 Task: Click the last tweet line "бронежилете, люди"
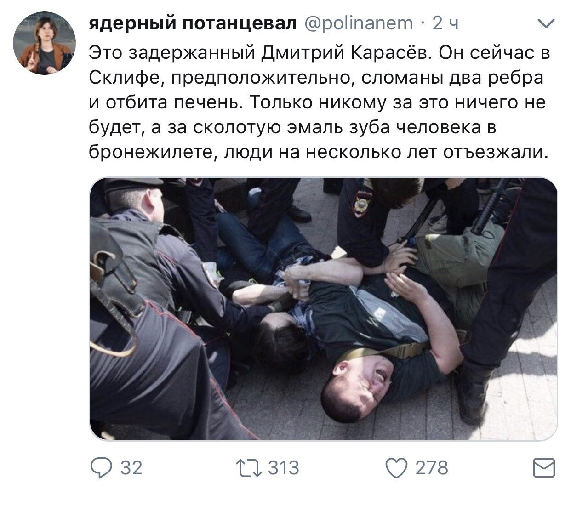pyautogui.click(x=319, y=152)
